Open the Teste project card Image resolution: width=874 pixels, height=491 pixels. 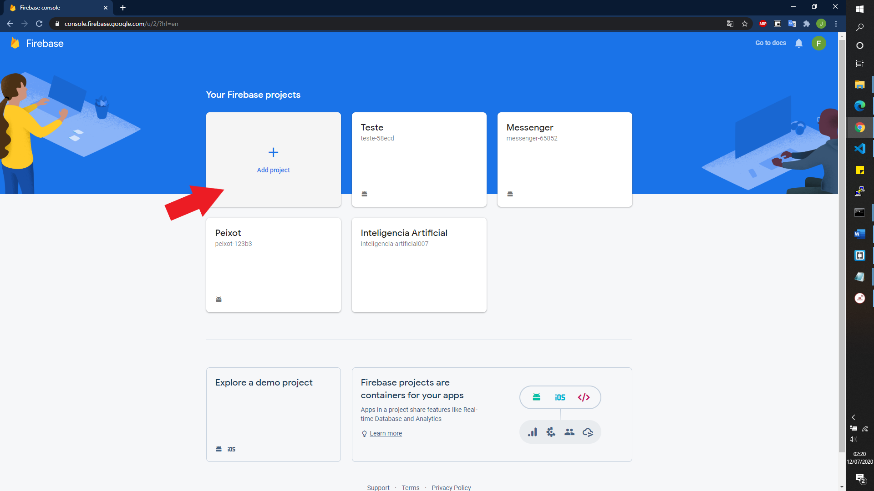point(419,159)
